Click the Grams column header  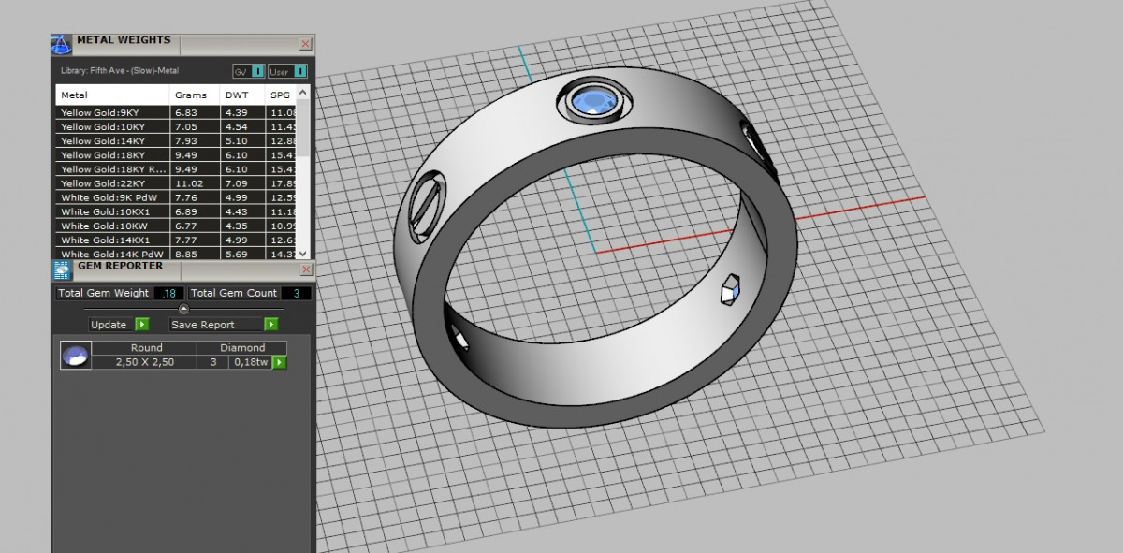coord(191,95)
